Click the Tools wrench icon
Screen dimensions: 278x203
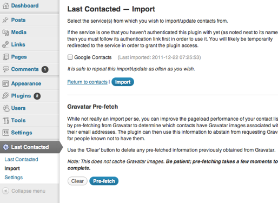click(5, 120)
